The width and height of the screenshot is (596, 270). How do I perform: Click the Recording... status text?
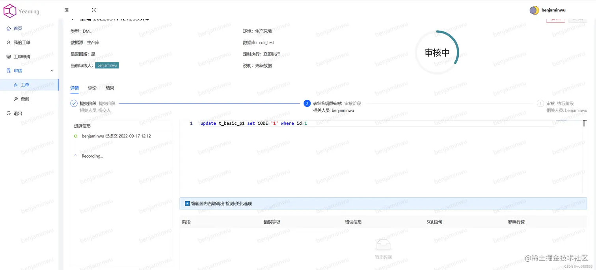[x=92, y=156]
